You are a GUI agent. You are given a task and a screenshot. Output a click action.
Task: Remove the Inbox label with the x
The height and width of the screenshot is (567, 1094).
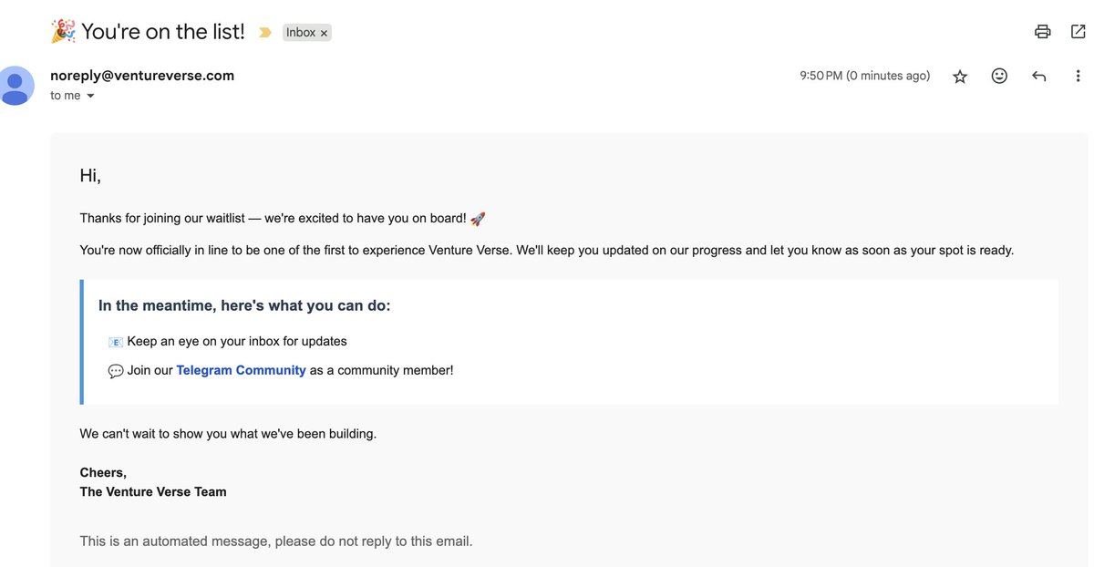coord(324,33)
